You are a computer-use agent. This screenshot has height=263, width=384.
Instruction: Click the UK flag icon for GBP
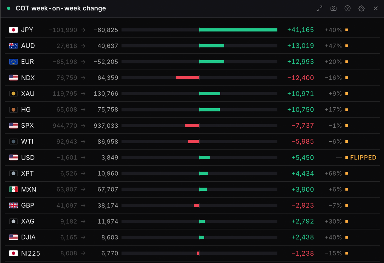pos(13,205)
